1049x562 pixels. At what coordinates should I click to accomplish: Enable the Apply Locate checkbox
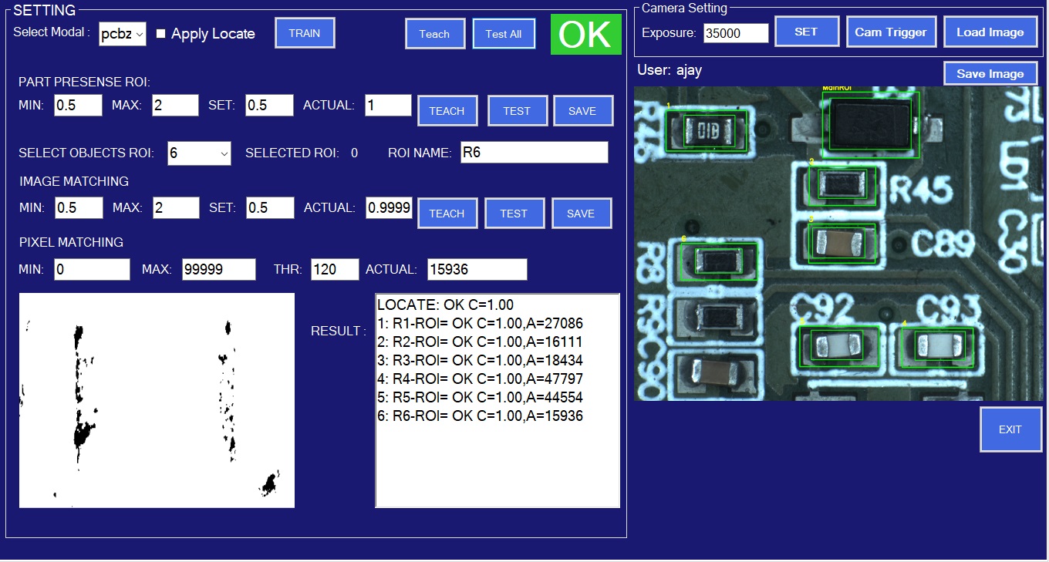[x=161, y=34]
